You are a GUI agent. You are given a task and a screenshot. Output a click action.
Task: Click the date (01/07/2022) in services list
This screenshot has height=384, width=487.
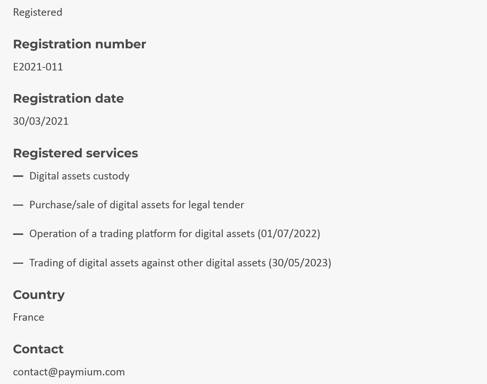point(289,234)
